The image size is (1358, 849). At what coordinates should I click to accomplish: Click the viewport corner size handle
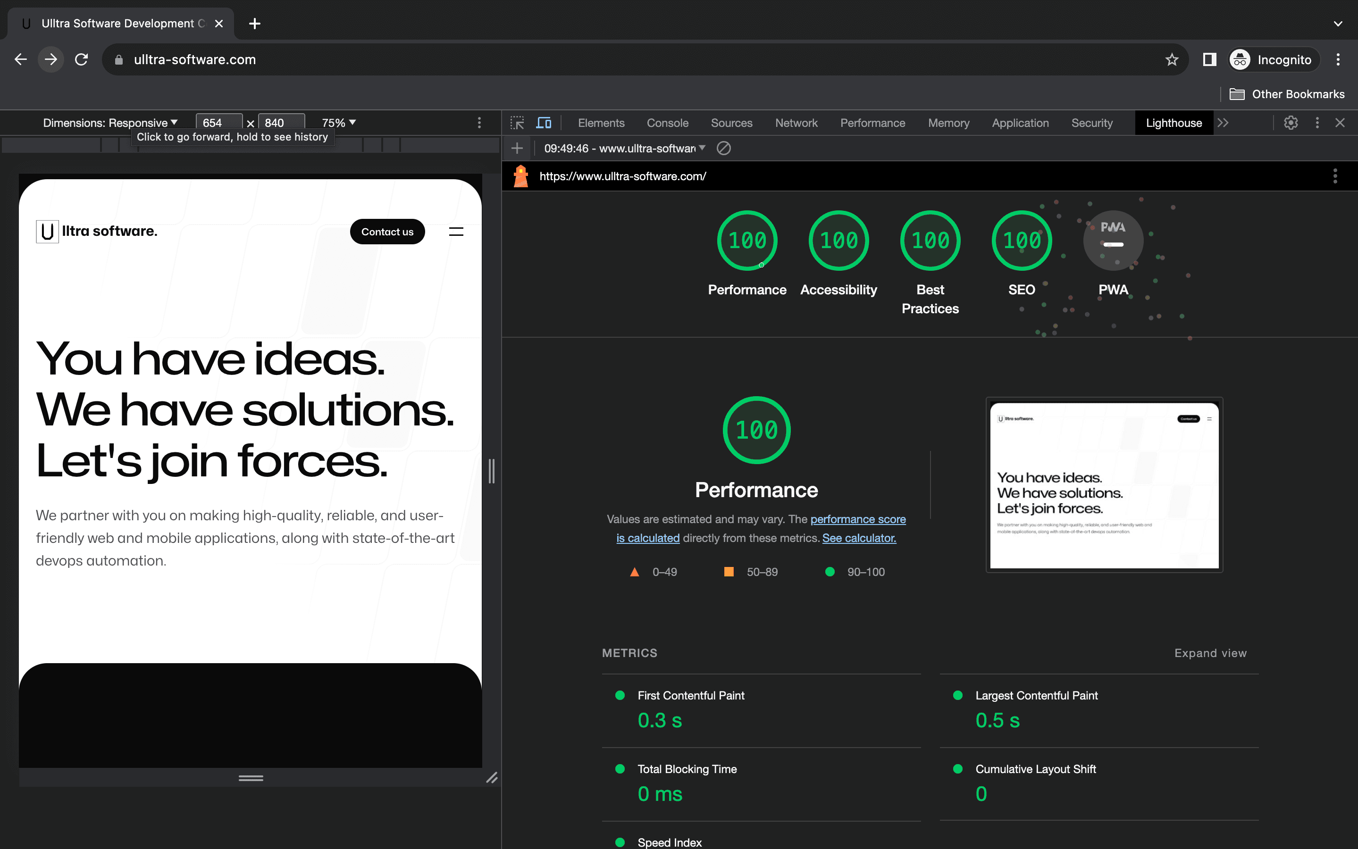click(491, 778)
